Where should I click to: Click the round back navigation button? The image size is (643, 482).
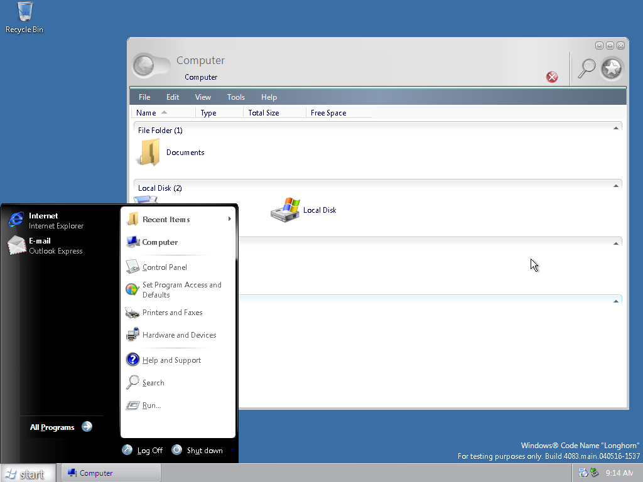click(x=144, y=66)
